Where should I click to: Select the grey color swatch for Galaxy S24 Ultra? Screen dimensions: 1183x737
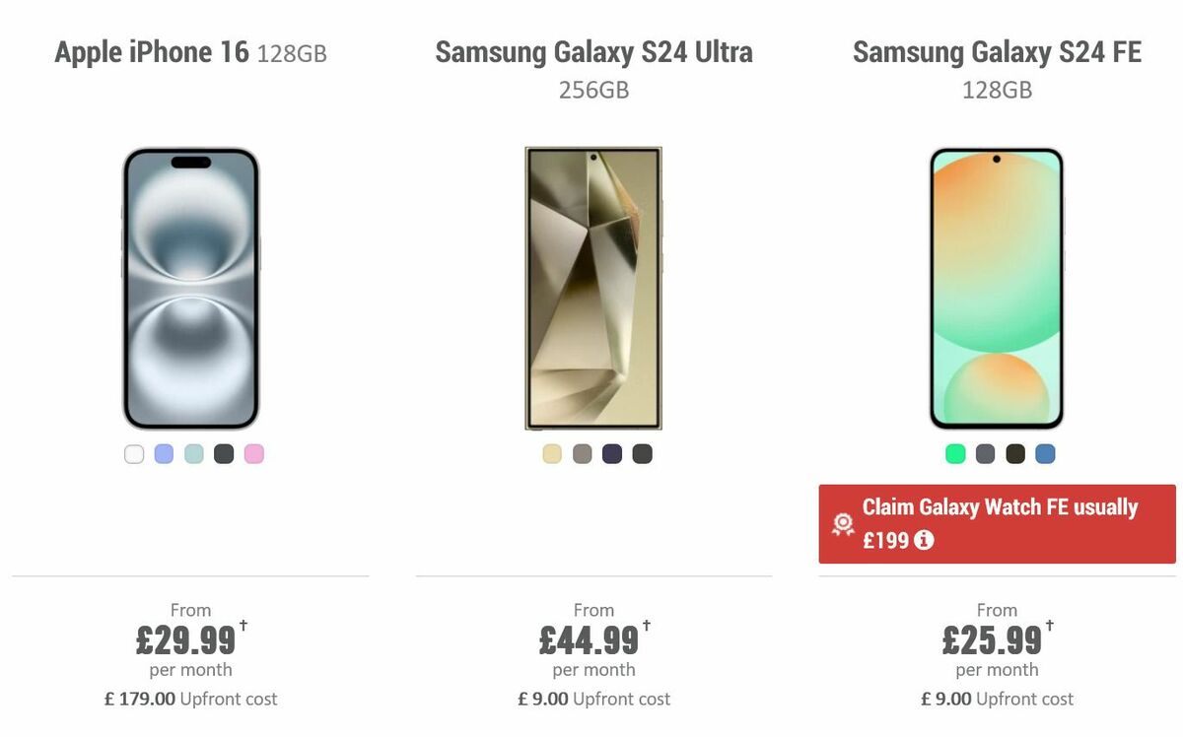click(583, 454)
